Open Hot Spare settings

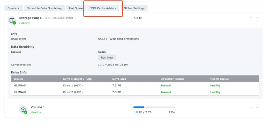[76, 8]
